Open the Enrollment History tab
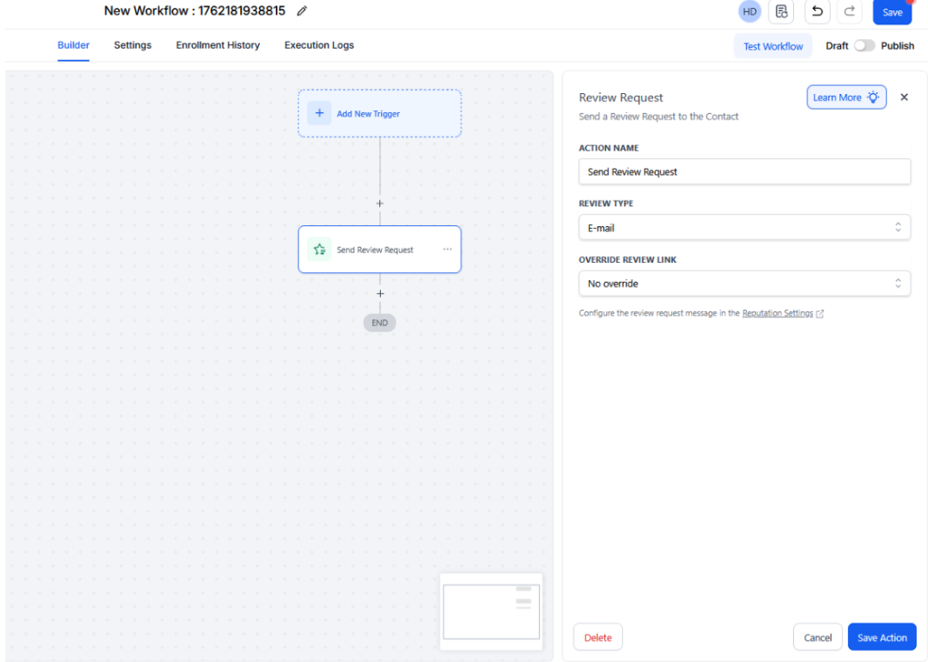The width and height of the screenshot is (928, 662). [217, 45]
